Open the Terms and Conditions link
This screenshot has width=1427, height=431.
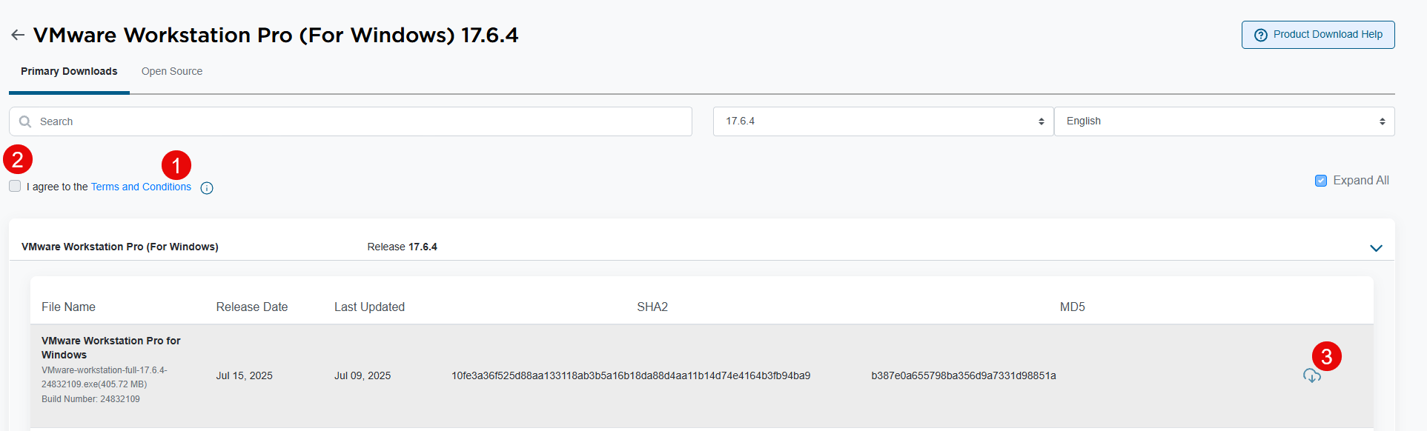[141, 187]
